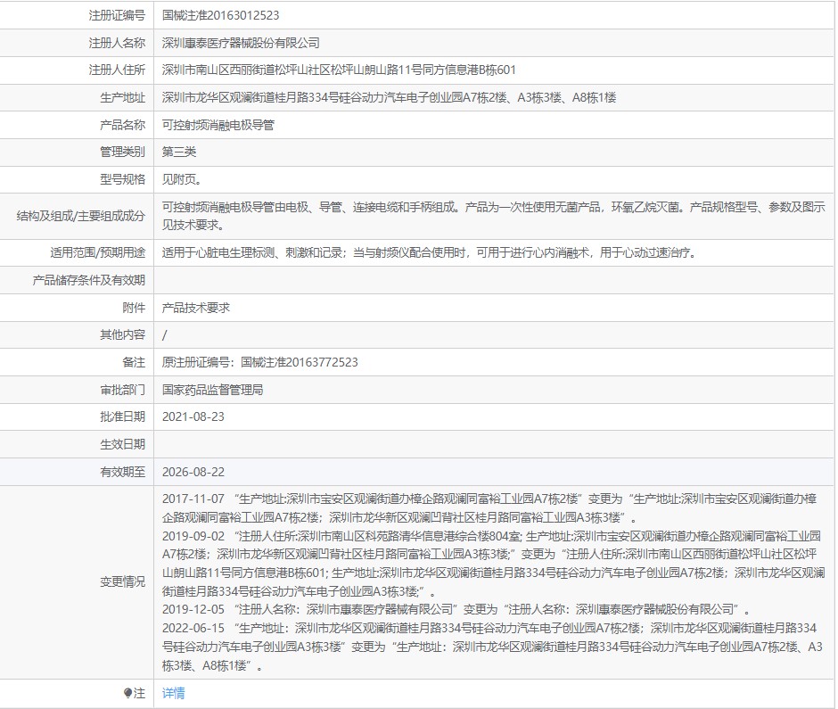The image size is (838, 709).
Task: Click the 适用范围/预期用途 label
Action: pos(98,252)
